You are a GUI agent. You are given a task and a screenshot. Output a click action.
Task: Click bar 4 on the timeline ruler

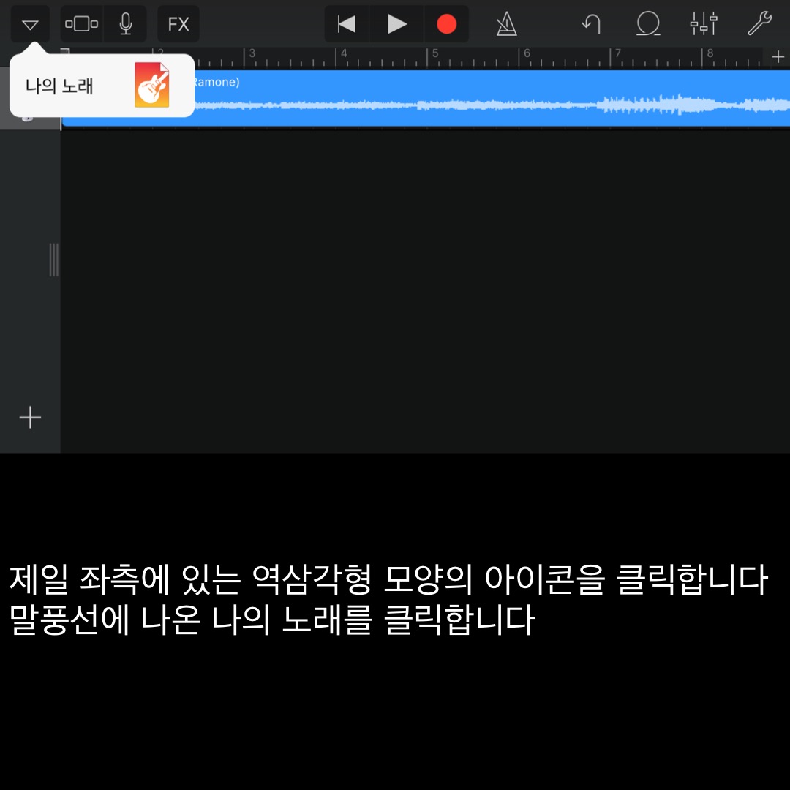(x=344, y=53)
